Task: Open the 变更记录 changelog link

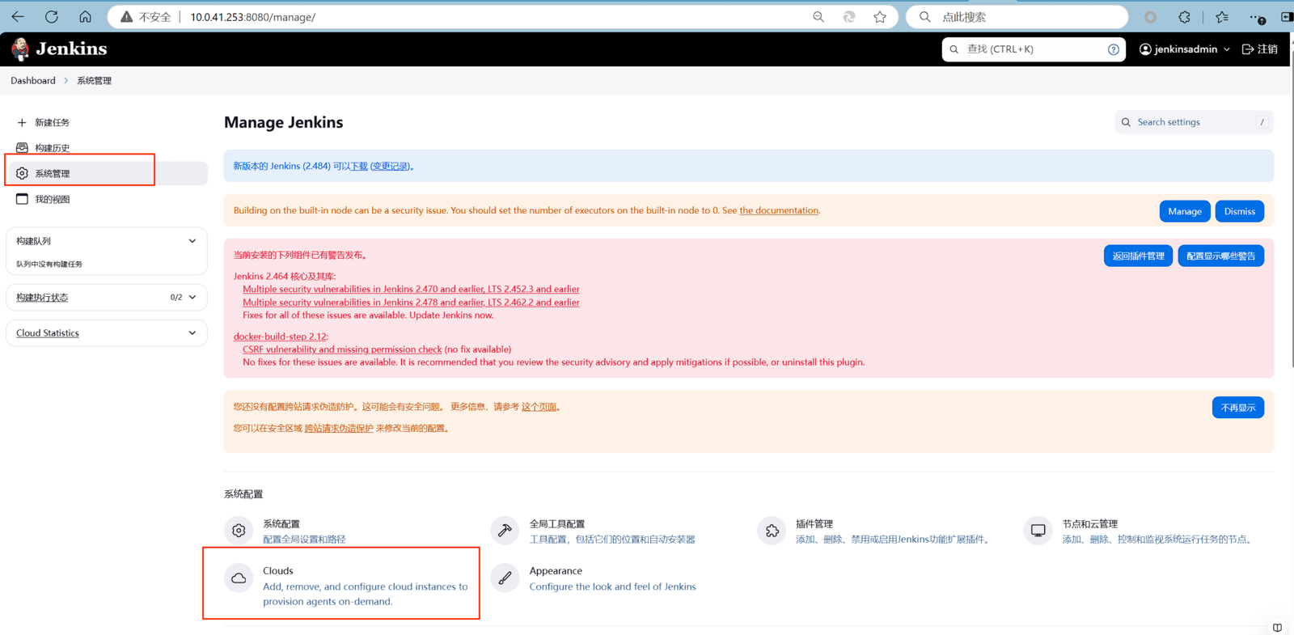Action: click(x=390, y=167)
